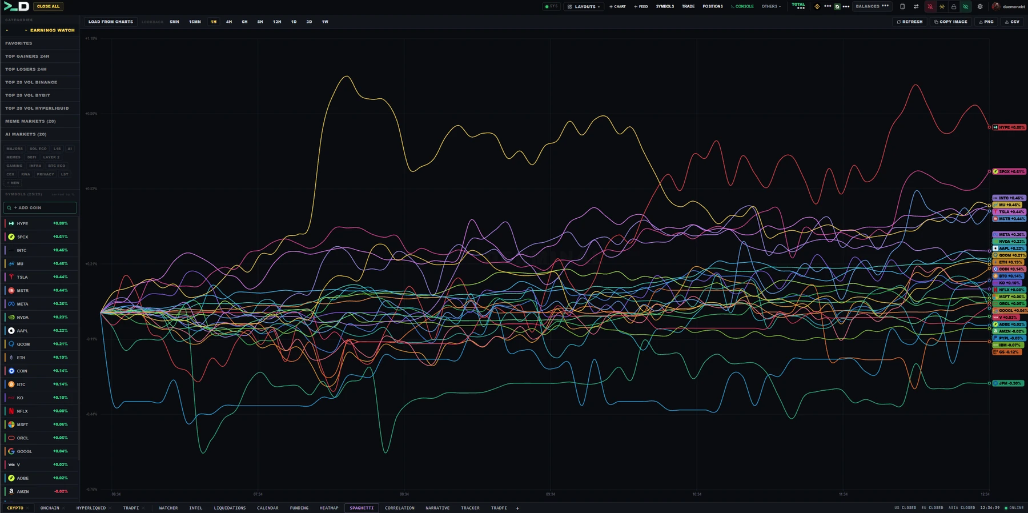Click the GOOGL logo icon in symbols list
The height and width of the screenshot is (513, 1028).
11,451
